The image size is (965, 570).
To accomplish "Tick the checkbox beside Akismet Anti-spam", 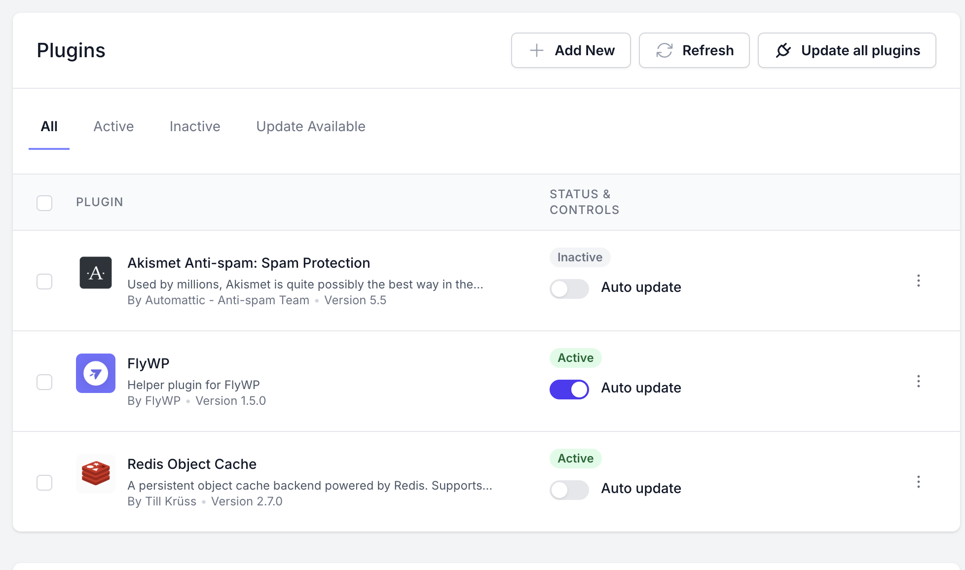I will point(44,282).
